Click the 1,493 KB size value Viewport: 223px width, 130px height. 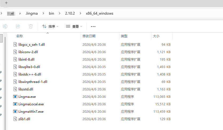[x=164, y=67]
